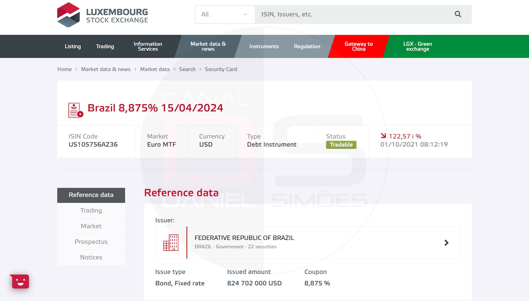Go to Home breadcrumb
This screenshot has width=529, height=301.
click(64, 69)
